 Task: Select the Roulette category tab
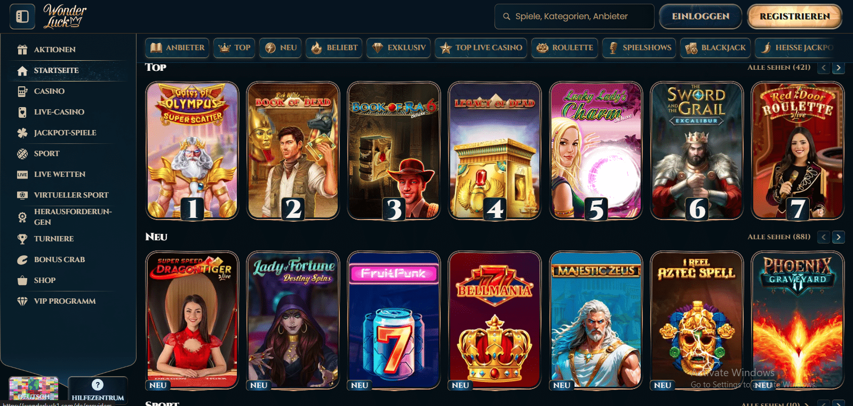pos(565,47)
